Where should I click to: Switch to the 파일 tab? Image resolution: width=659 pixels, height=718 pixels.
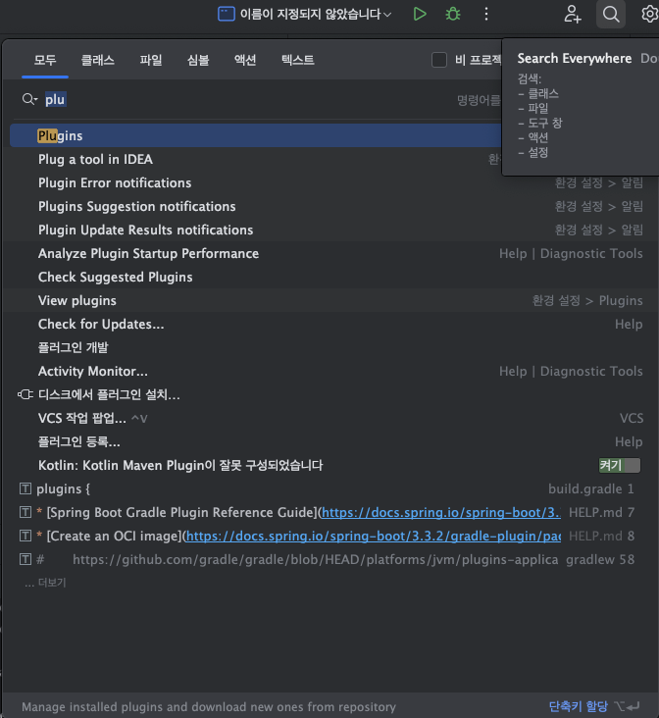[x=151, y=60]
